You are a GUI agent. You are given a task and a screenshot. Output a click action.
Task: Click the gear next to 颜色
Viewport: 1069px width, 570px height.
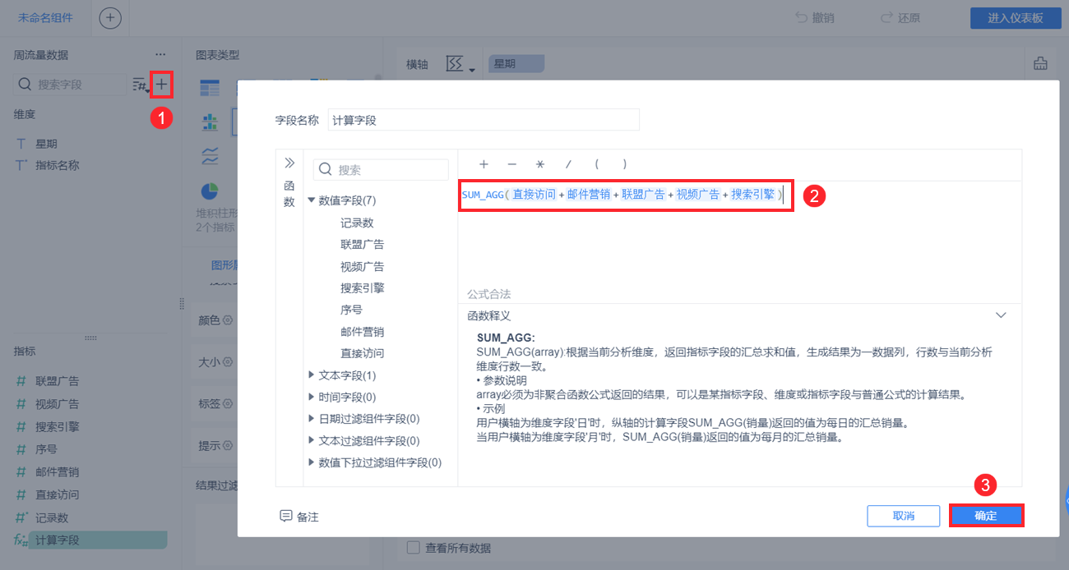click(229, 320)
